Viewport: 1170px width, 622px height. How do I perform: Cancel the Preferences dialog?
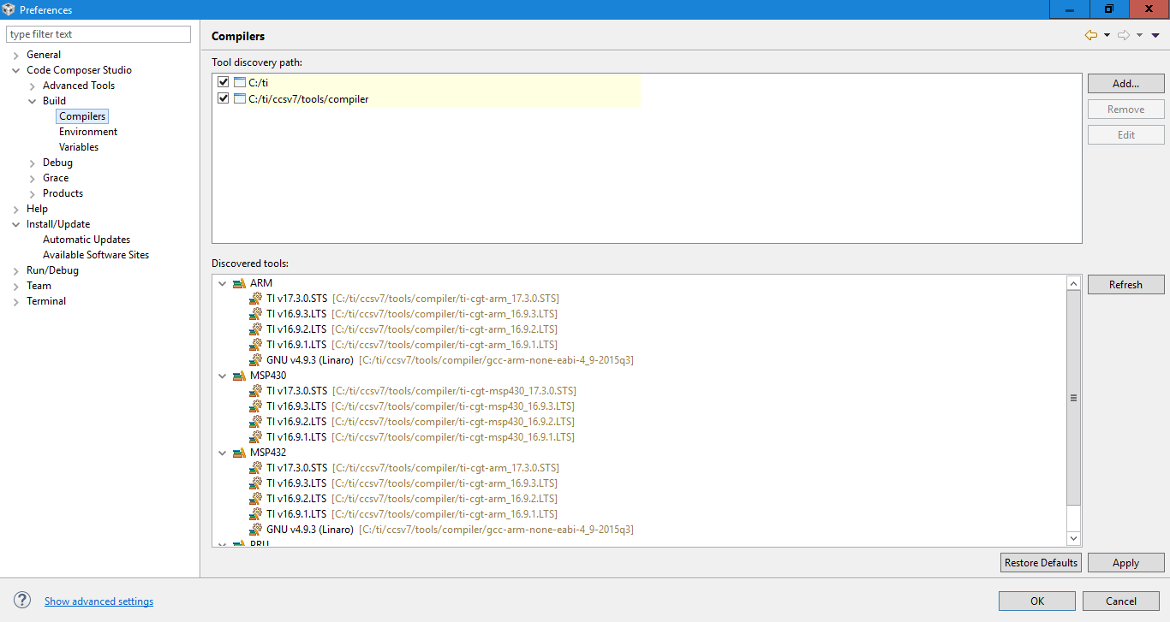[1120, 601]
